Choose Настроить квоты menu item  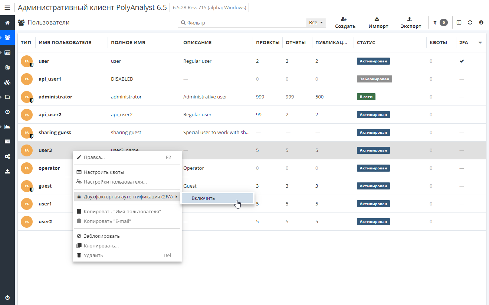pos(127,172)
